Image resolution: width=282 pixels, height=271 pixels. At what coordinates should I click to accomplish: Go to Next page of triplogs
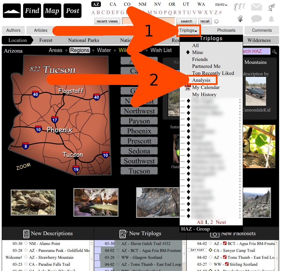(x=221, y=222)
